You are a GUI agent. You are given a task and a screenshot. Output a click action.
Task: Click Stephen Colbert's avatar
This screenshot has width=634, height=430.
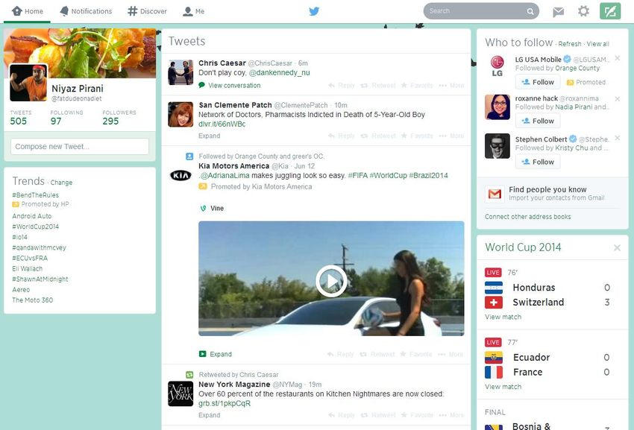click(498, 146)
